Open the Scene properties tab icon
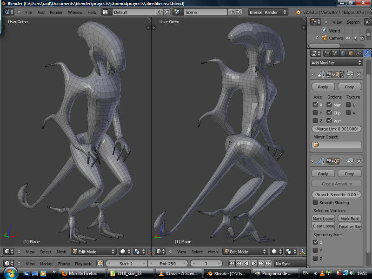The height and width of the screenshot is (279, 372). point(335,53)
